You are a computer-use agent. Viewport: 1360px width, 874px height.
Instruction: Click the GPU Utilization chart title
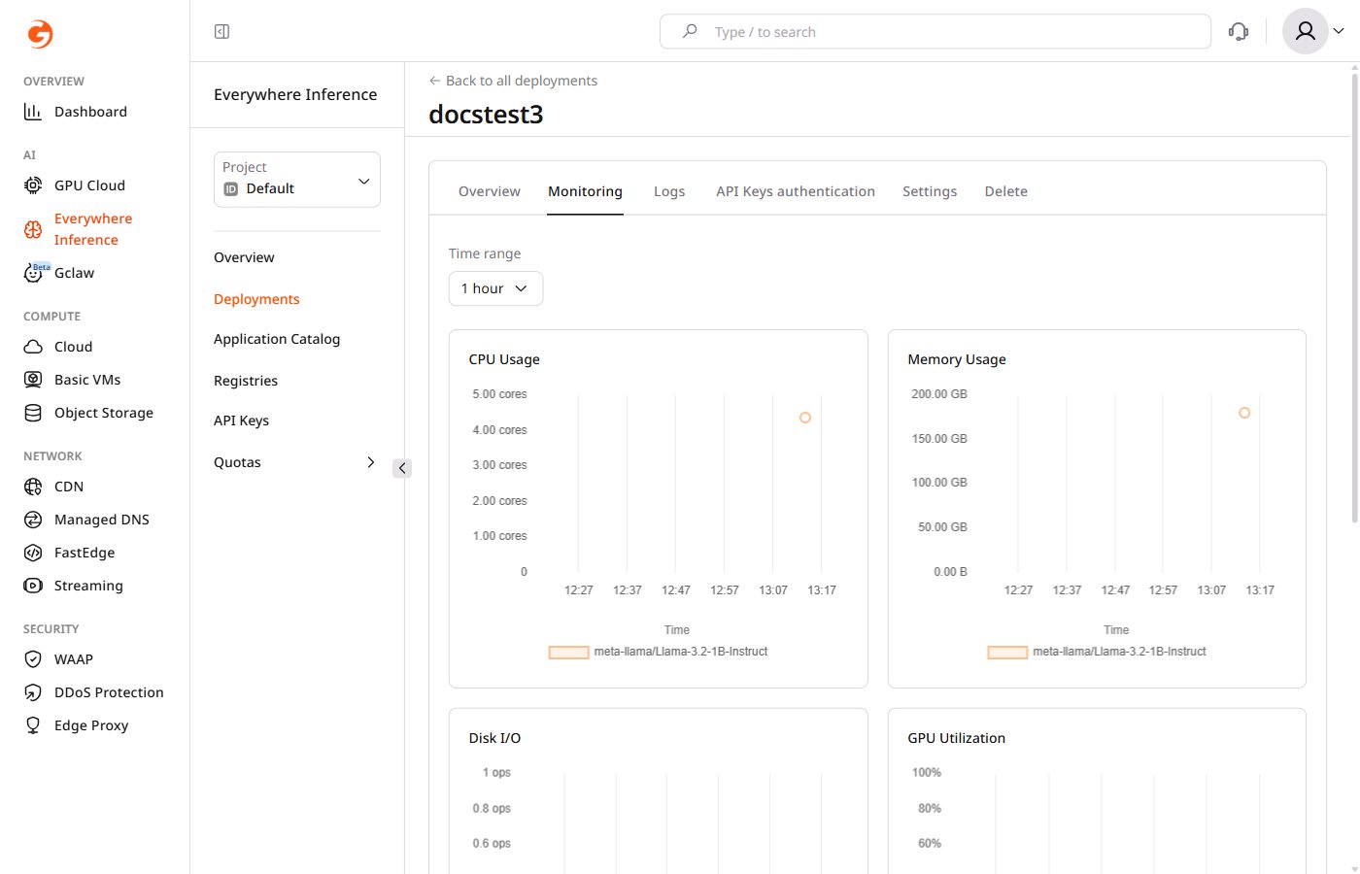(x=956, y=738)
